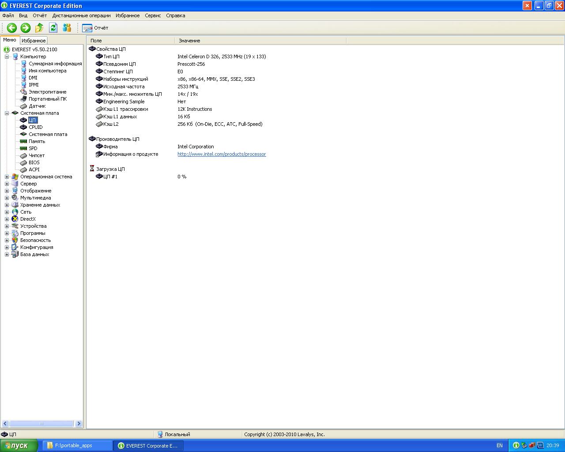Select CPUID in the sidebar tree
This screenshot has height=452, width=565.
tap(35, 127)
